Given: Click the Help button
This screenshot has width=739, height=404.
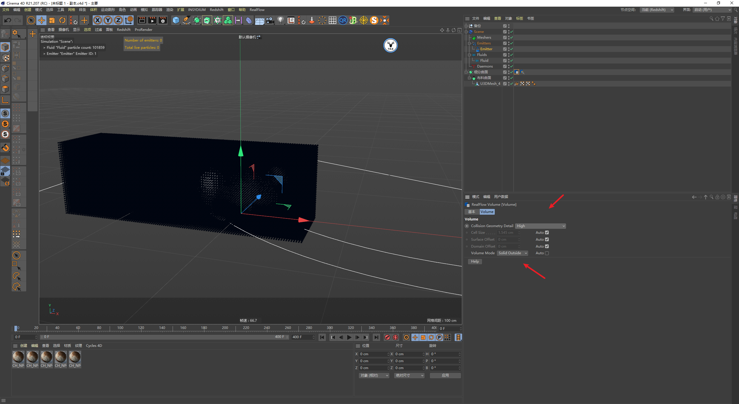Looking at the screenshot, I should (x=475, y=261).
